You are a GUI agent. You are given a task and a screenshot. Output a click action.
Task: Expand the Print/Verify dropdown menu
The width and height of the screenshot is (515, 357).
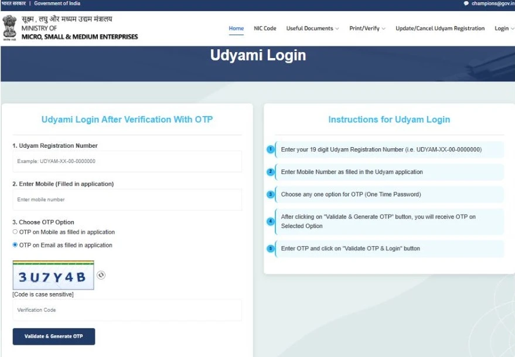(x=367, y=28)
